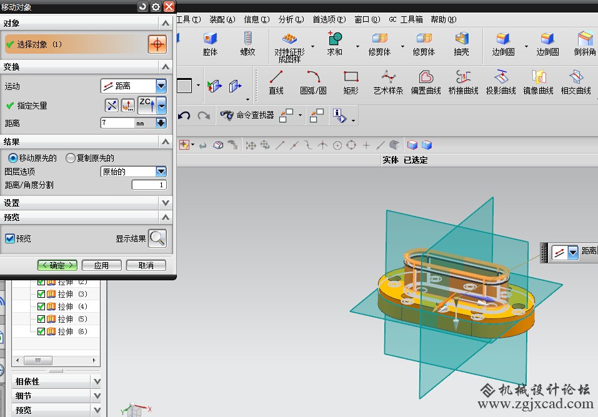Open the on-screen 距离 dropdown in viewport
This screenshot has width=598, height=417.
click(x=573, y=252)
